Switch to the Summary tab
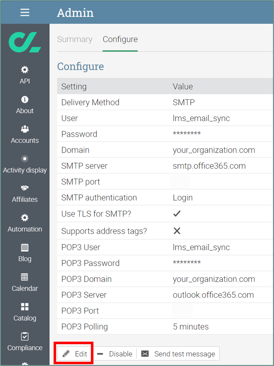The width and height of the screenshot is (274, 366). (75, 39)
